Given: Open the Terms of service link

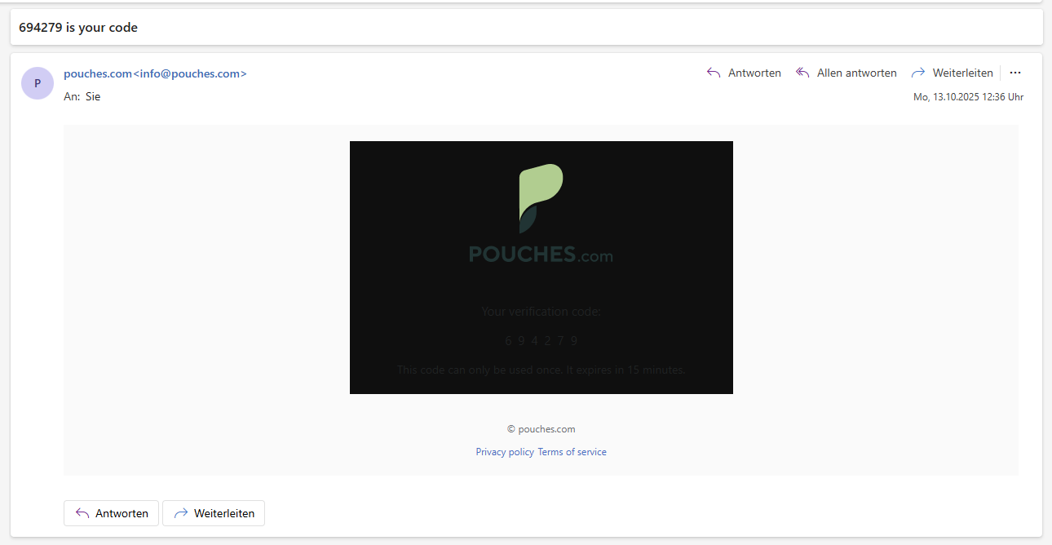Looking at the screenshot, I should click(x=572, y=452).
